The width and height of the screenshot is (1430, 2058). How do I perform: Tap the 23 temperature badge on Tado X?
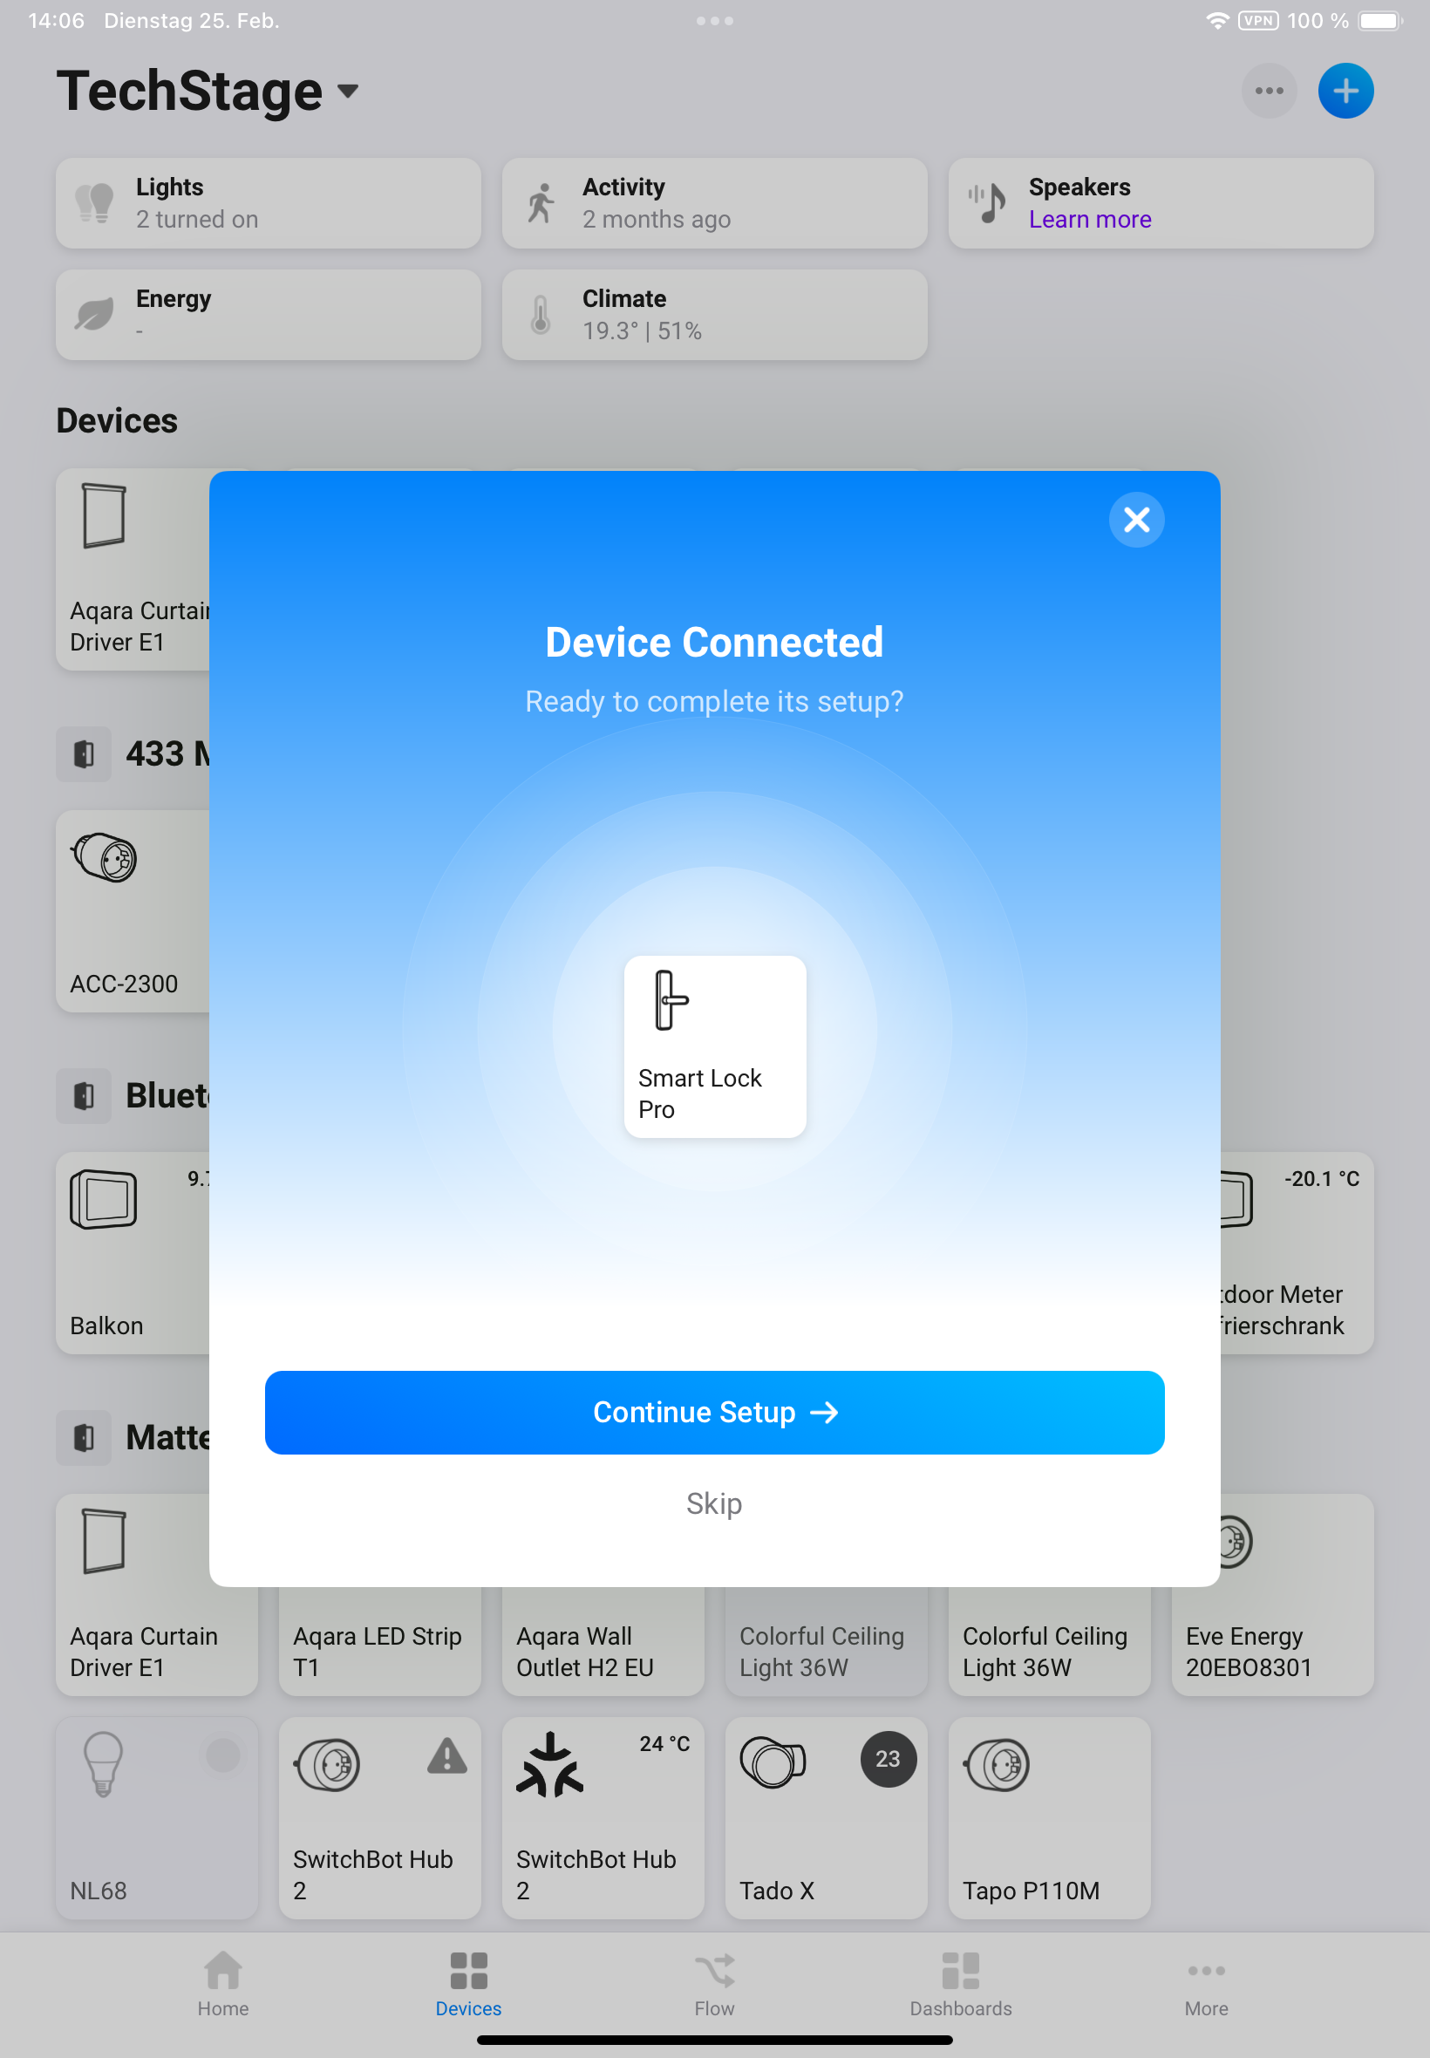tap(888, 1759)
